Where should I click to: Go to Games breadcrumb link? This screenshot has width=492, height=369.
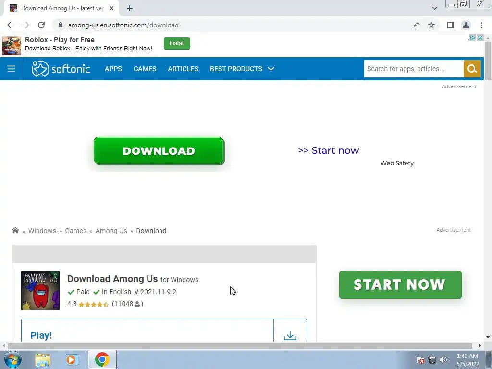coord(75,231)
